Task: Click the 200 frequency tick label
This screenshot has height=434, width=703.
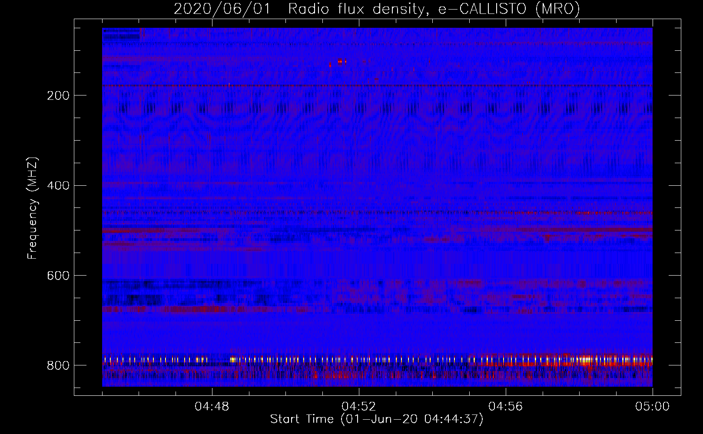Action: pos(58,96)
